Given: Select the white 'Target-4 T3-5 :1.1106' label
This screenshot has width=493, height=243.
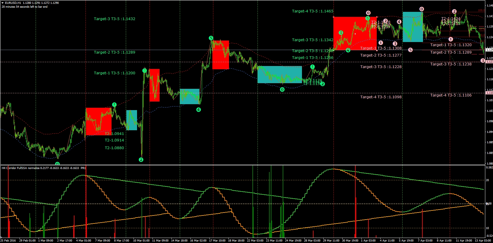Looking at the screenshot, I should point(451,95).
